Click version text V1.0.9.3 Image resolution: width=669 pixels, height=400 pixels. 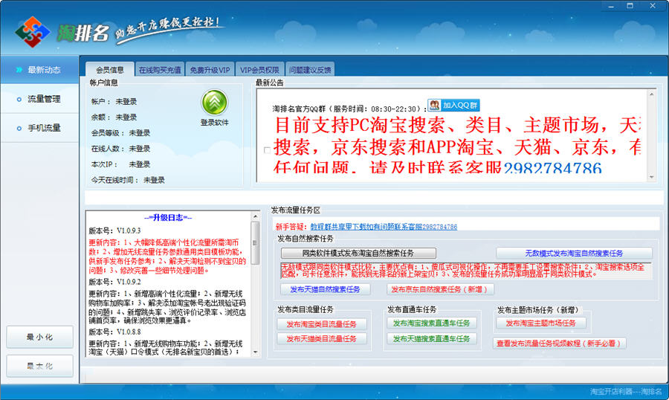point(129,230)
